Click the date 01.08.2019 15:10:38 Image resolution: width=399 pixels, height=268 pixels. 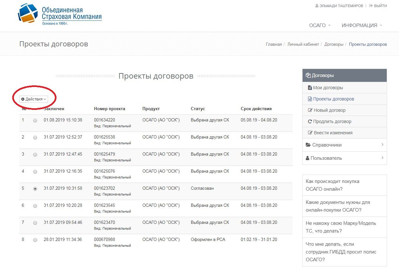coord(63,120)
